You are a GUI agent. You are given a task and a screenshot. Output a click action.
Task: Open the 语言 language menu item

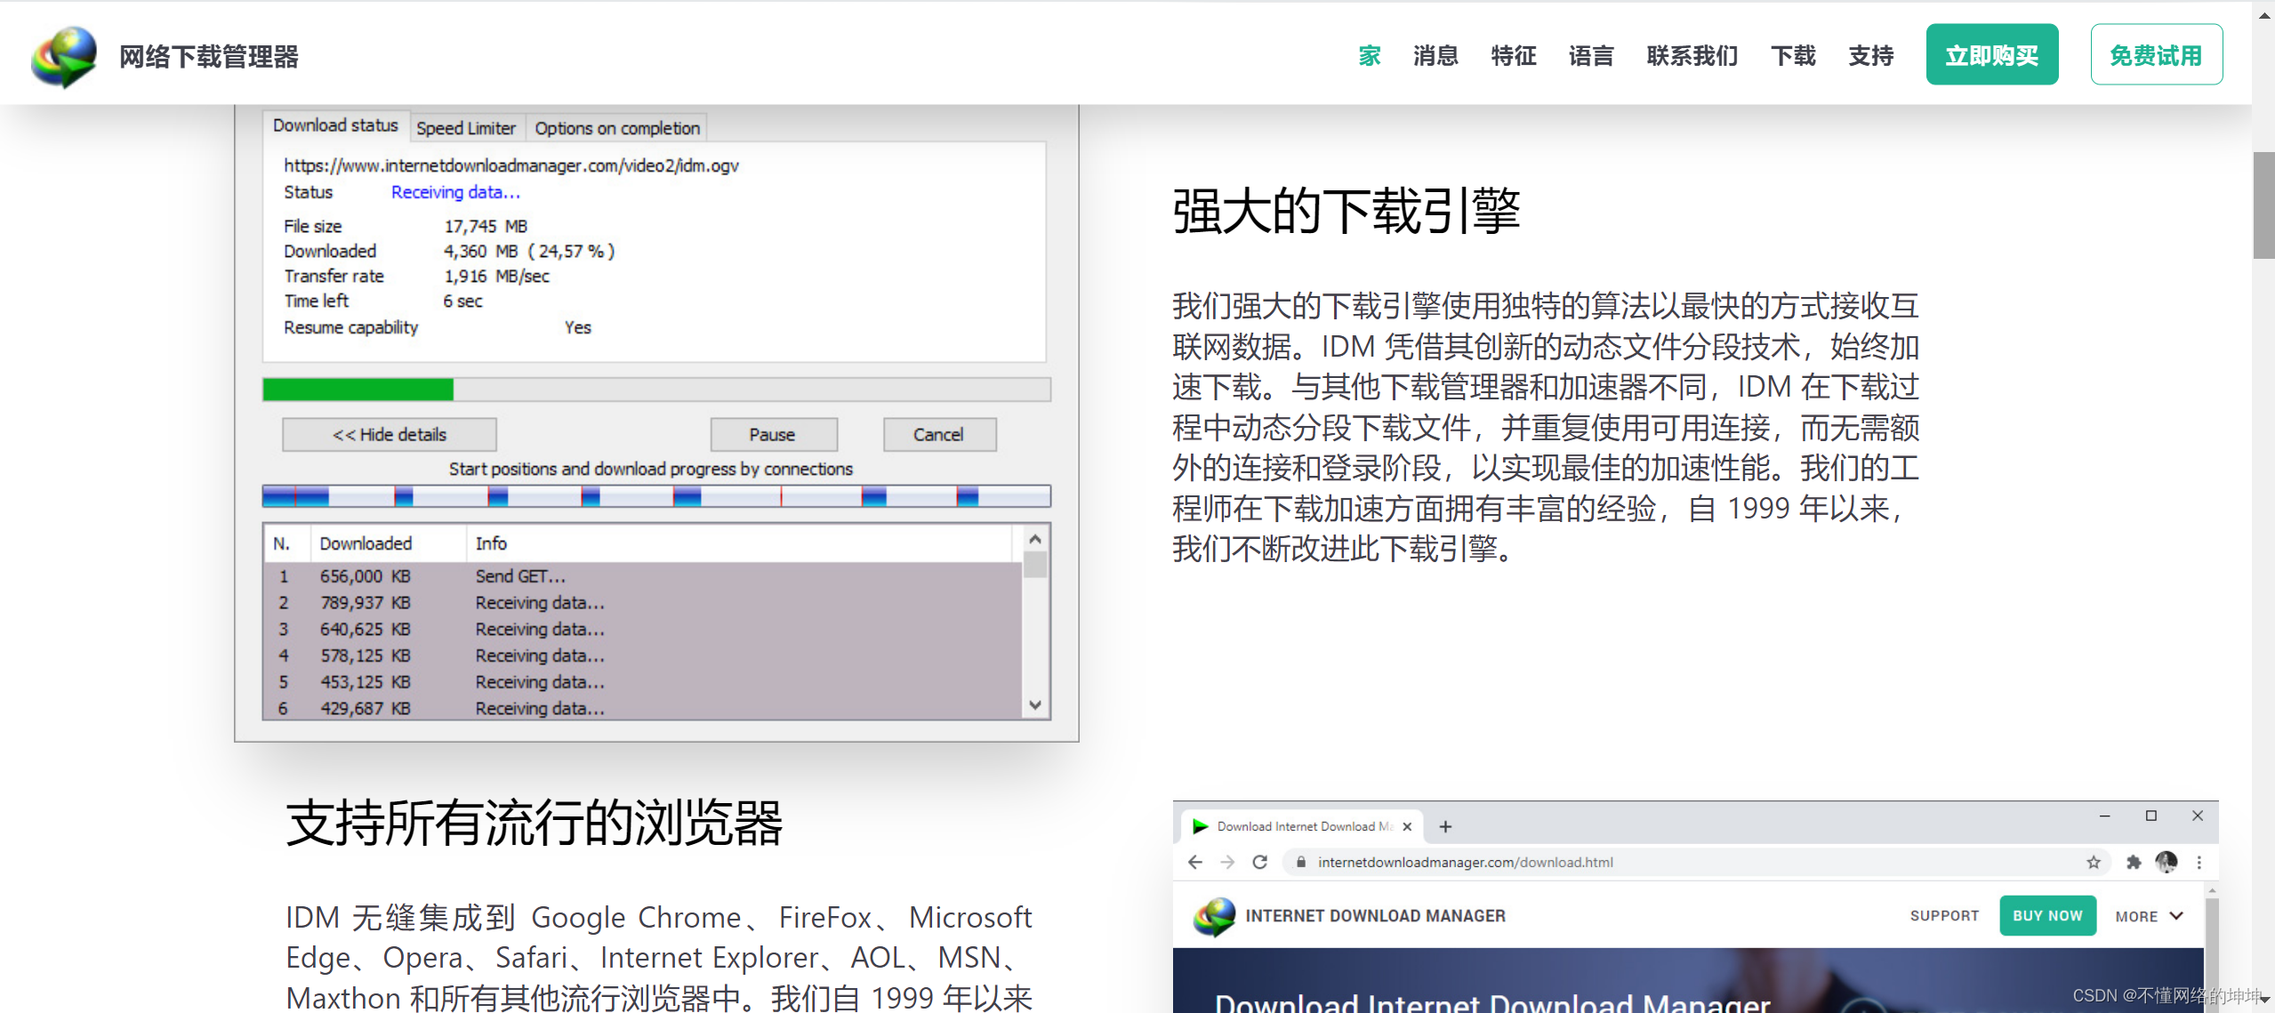tap(1591, 56)
